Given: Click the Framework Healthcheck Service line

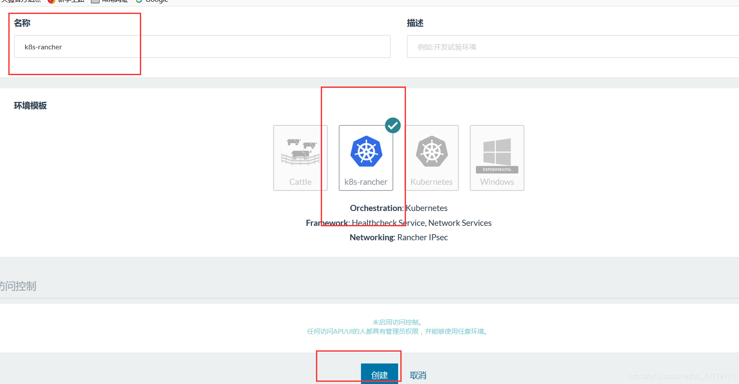Looking at the screenshot, I should [x=399, y=223].
